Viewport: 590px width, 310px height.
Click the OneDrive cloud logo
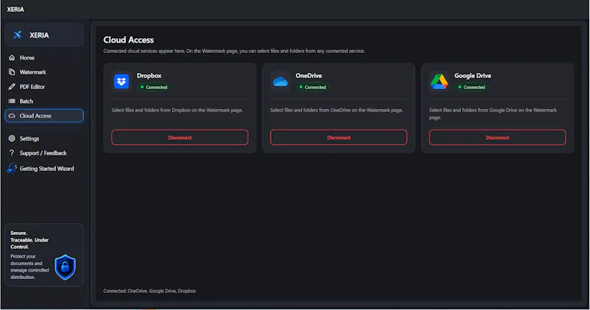280,81
